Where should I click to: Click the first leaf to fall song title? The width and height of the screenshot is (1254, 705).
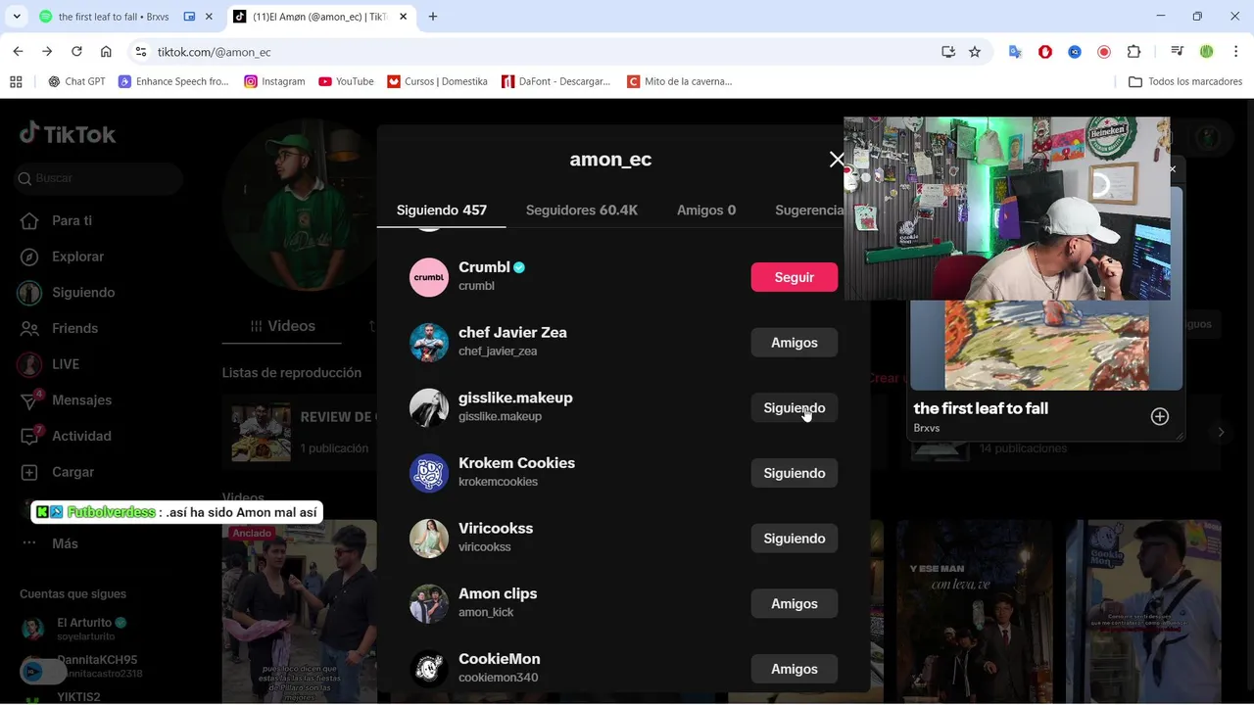(981, 408)
